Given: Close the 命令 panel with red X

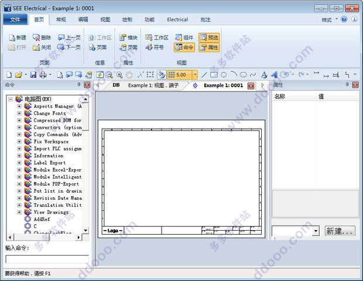Looking at the screenshot, I should click(87, 85).
